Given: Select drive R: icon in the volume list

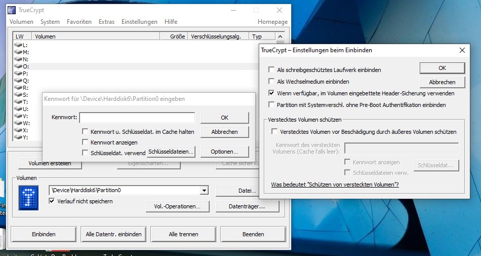Looking at the screenshot, I should 18,88.
